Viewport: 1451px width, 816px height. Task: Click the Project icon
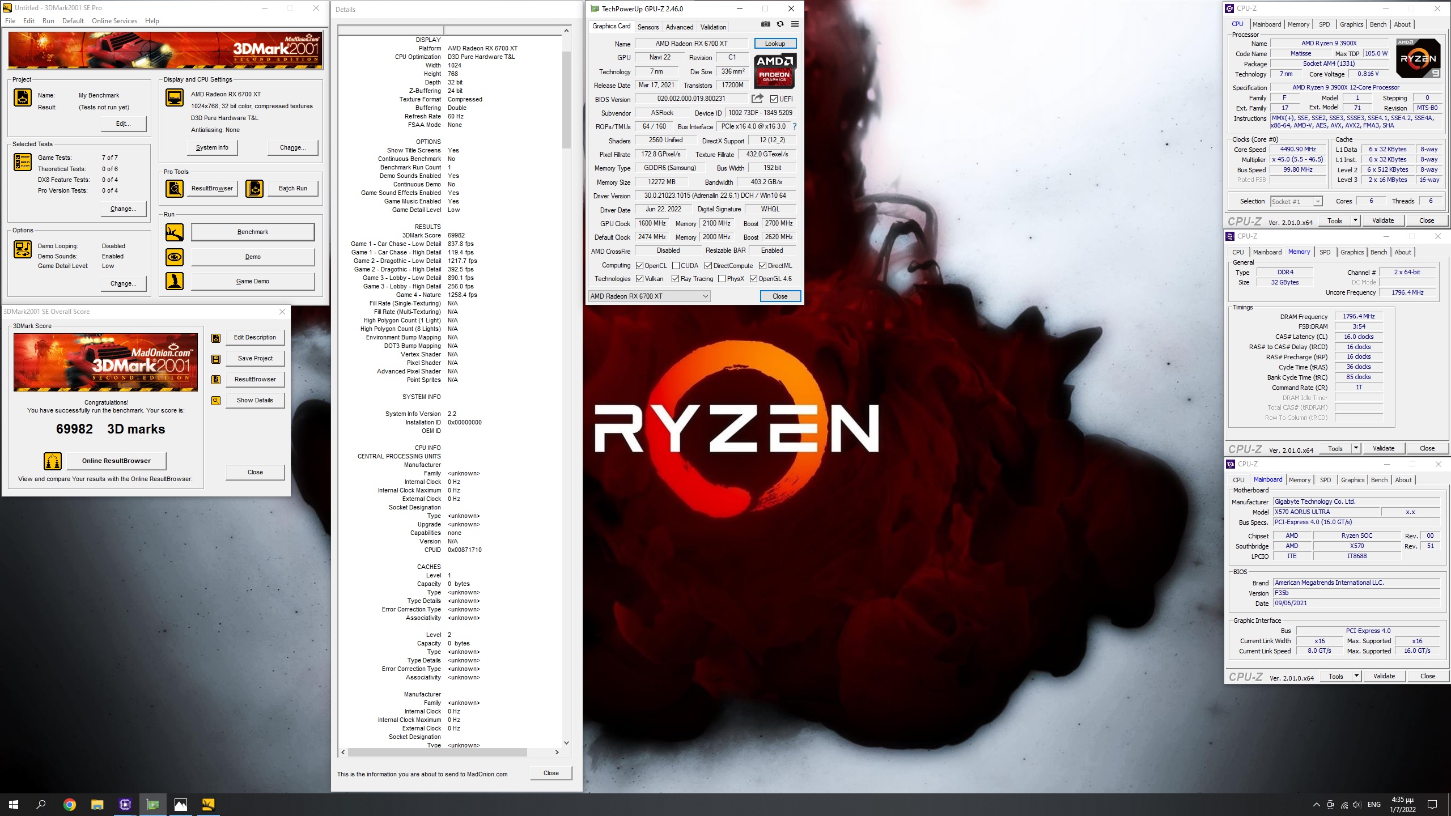point(23,97)
